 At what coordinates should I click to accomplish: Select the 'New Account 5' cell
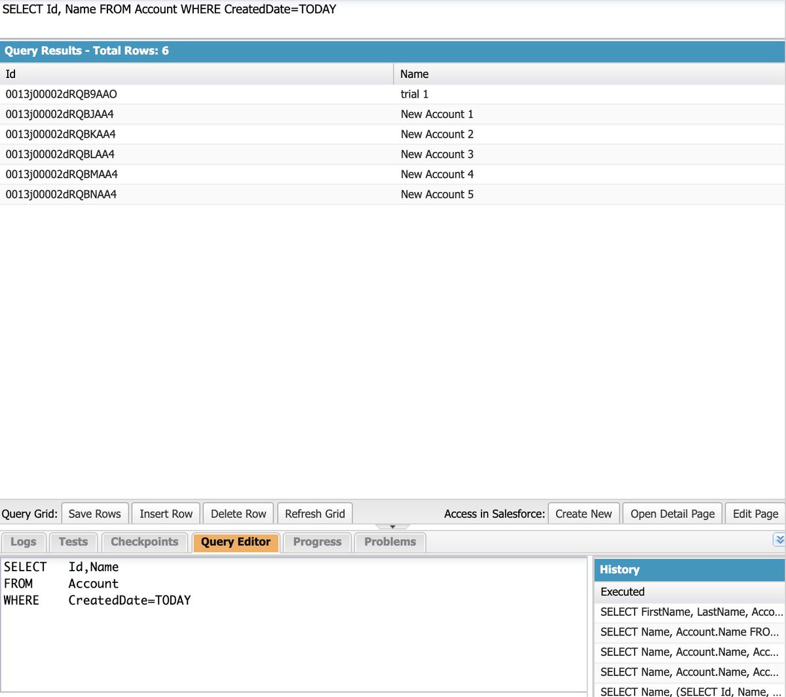point(589,194)
